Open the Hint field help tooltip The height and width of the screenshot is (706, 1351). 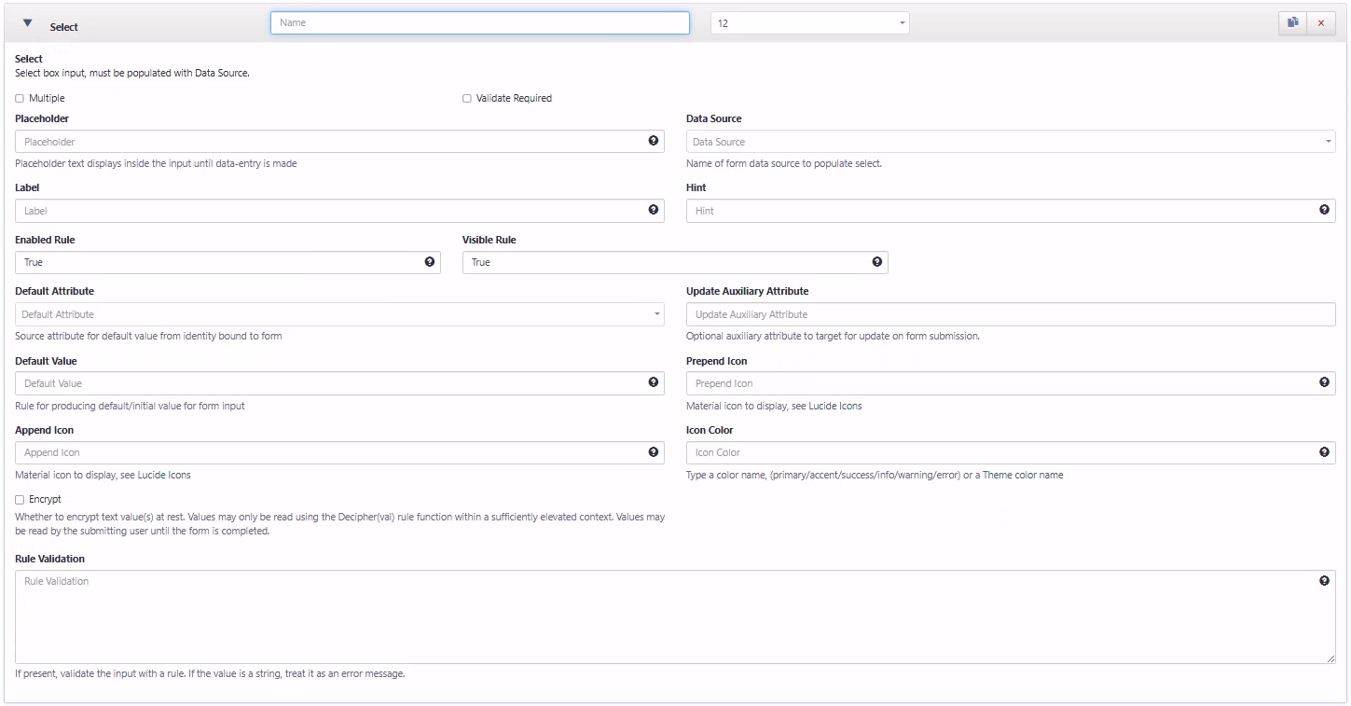(x=1324, y=209)
